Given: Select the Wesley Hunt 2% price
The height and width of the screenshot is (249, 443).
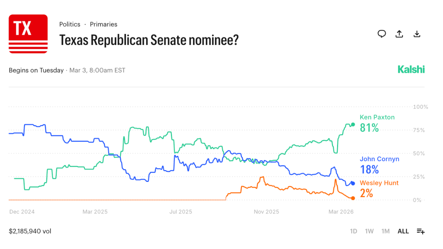Looking at the screenshot, I should pyautogui.click(x=366, y=193).
